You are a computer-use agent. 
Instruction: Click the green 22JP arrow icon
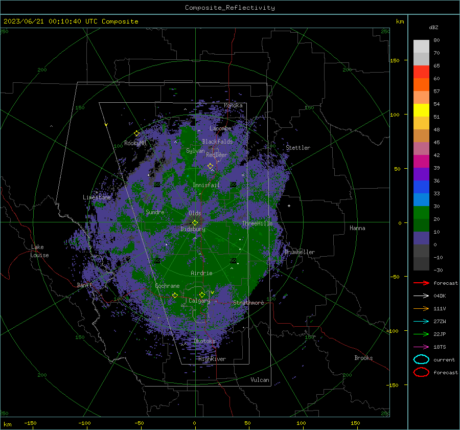[x=421, y=334]
